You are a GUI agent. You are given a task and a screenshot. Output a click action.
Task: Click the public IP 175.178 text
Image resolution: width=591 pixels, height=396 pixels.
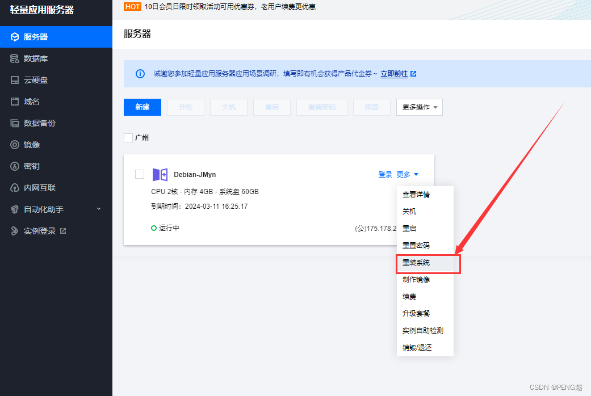376,228
